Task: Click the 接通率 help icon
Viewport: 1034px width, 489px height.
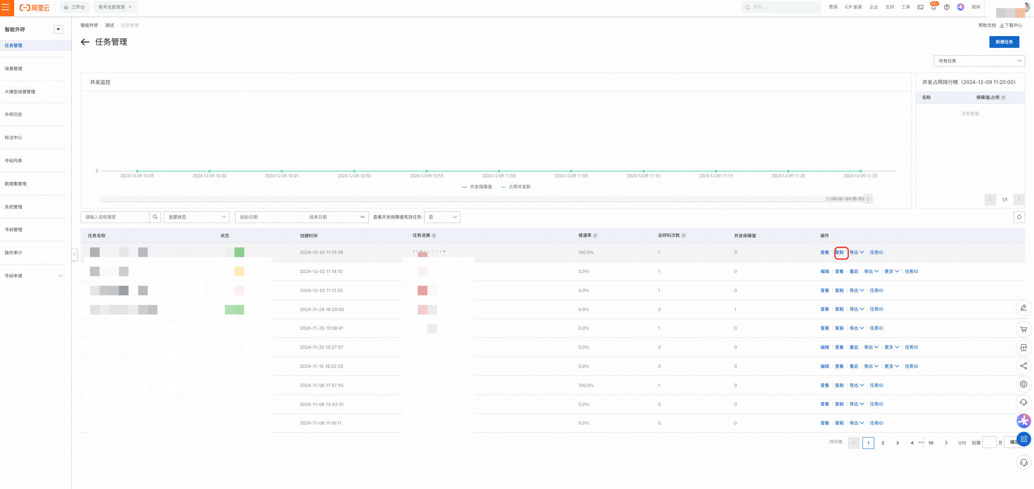Action: pyautogui.click(x=595, y=236)
